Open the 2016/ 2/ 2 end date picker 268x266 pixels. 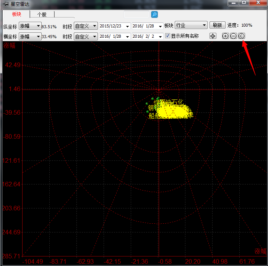(x=160, y=37)
